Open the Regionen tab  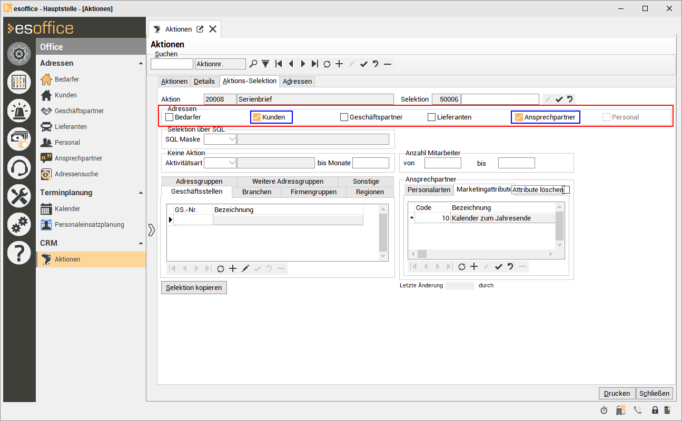[370, 192]
